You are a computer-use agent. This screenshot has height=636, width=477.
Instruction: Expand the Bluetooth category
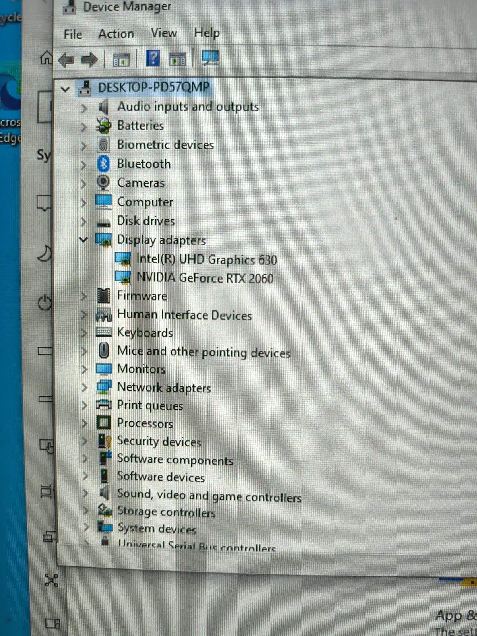(x=84, y=165)
